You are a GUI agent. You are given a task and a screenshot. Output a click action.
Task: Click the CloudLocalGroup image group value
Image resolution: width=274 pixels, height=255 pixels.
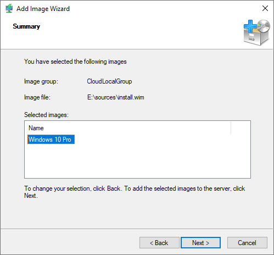click(109, 81)
